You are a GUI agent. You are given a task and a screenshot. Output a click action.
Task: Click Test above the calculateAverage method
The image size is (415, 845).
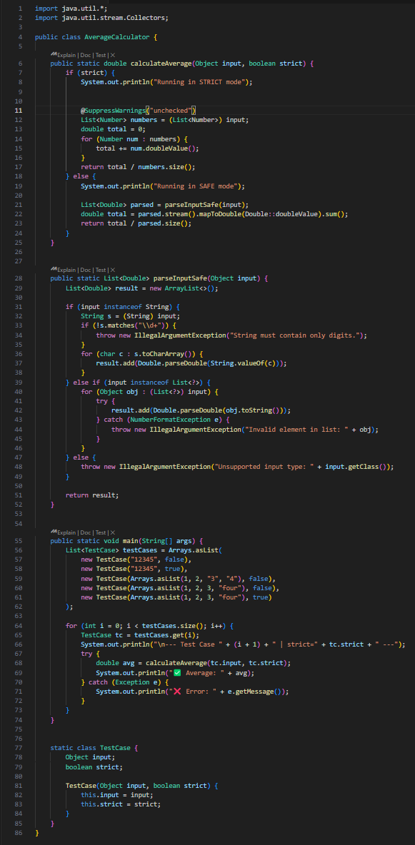pos(101,55)
